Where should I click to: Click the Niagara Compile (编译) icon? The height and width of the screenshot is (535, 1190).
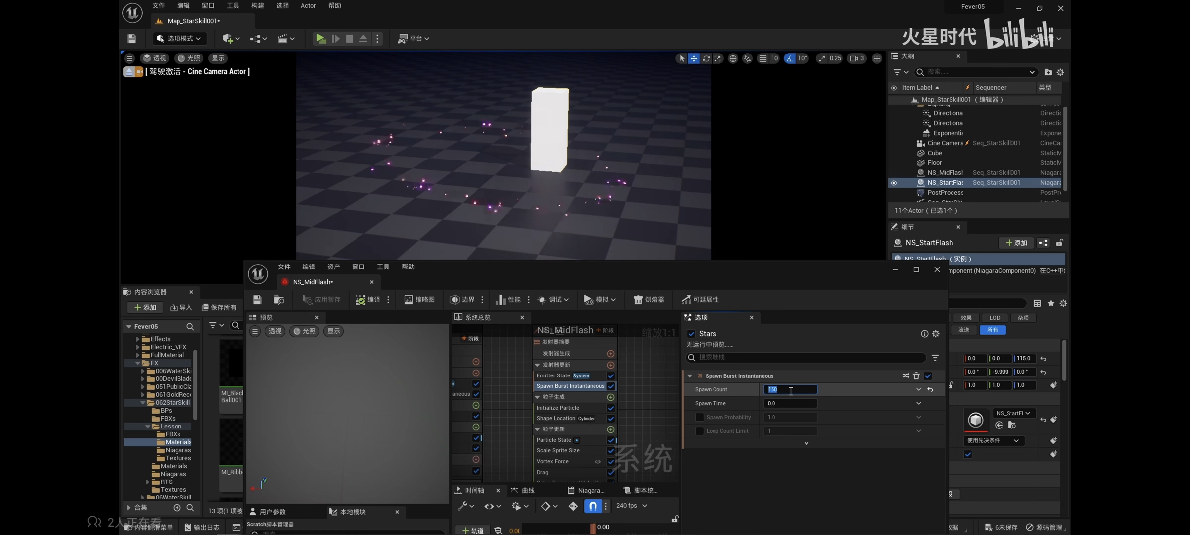point(361,300)
